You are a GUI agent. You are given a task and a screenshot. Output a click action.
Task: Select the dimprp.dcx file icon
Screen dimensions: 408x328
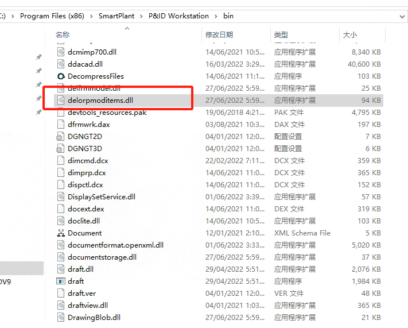coord(61,172)
